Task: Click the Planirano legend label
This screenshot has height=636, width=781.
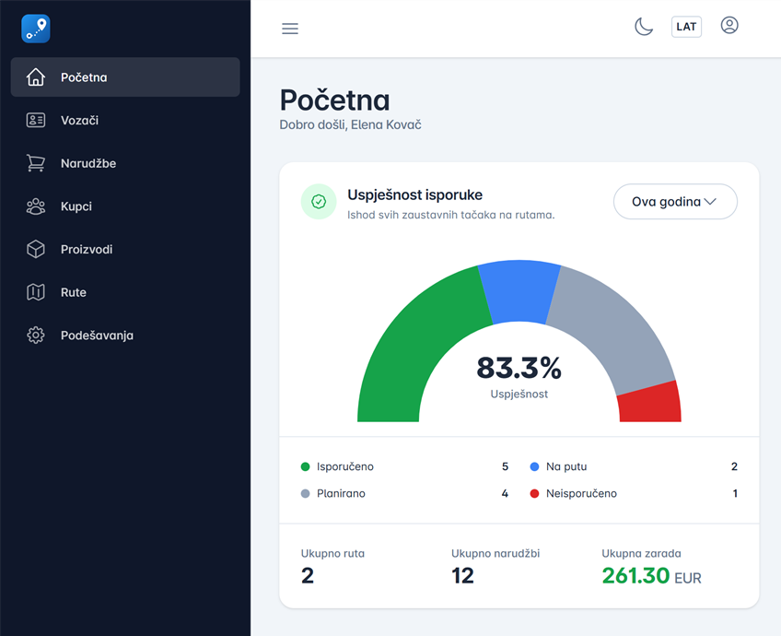Action: [341, 493]
